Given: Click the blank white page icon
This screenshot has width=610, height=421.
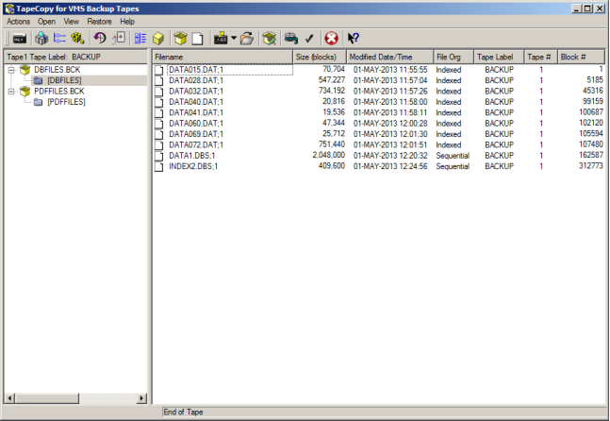Looking at the screenshot, I should coord(198,39).
